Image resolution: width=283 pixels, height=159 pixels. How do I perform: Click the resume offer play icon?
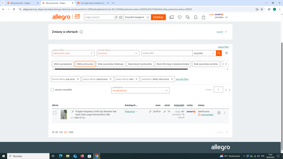219,113
